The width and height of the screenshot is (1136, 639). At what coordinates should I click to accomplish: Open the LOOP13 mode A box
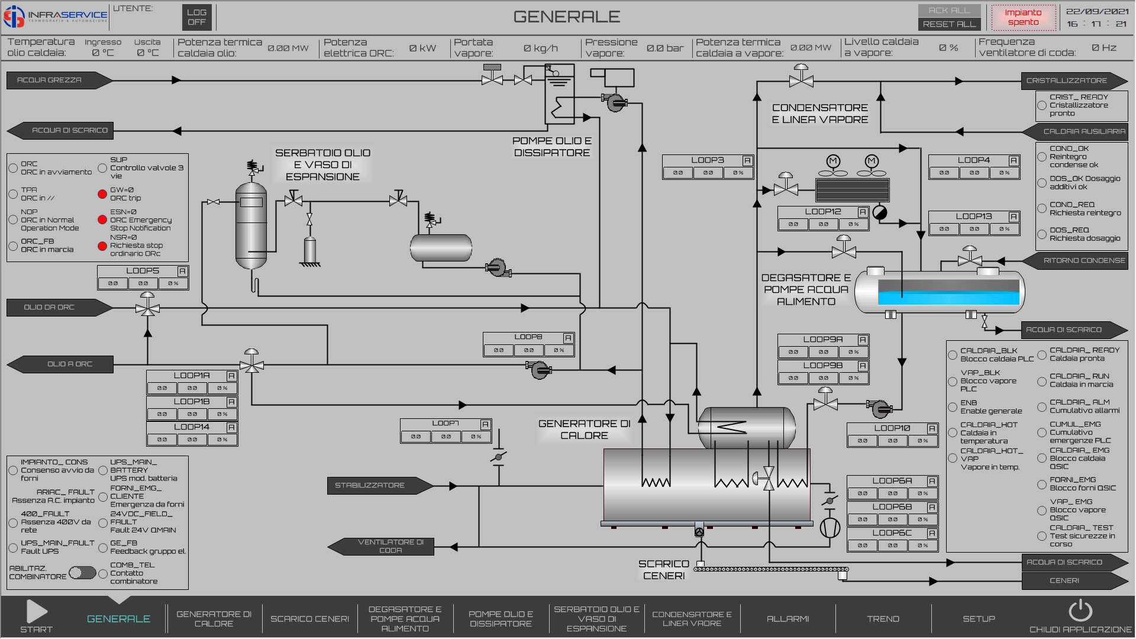[1014, 217]
